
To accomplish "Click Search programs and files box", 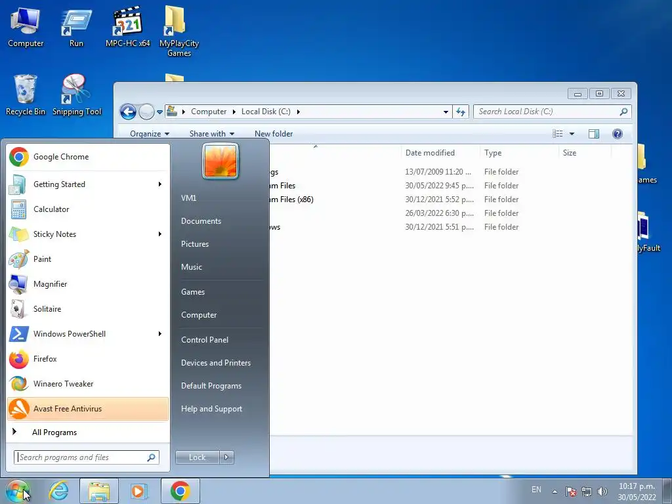I will pos(86,457).
